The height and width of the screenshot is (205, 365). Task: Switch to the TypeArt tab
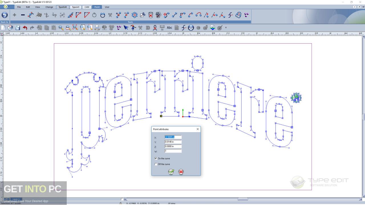(x=76, y=7)
